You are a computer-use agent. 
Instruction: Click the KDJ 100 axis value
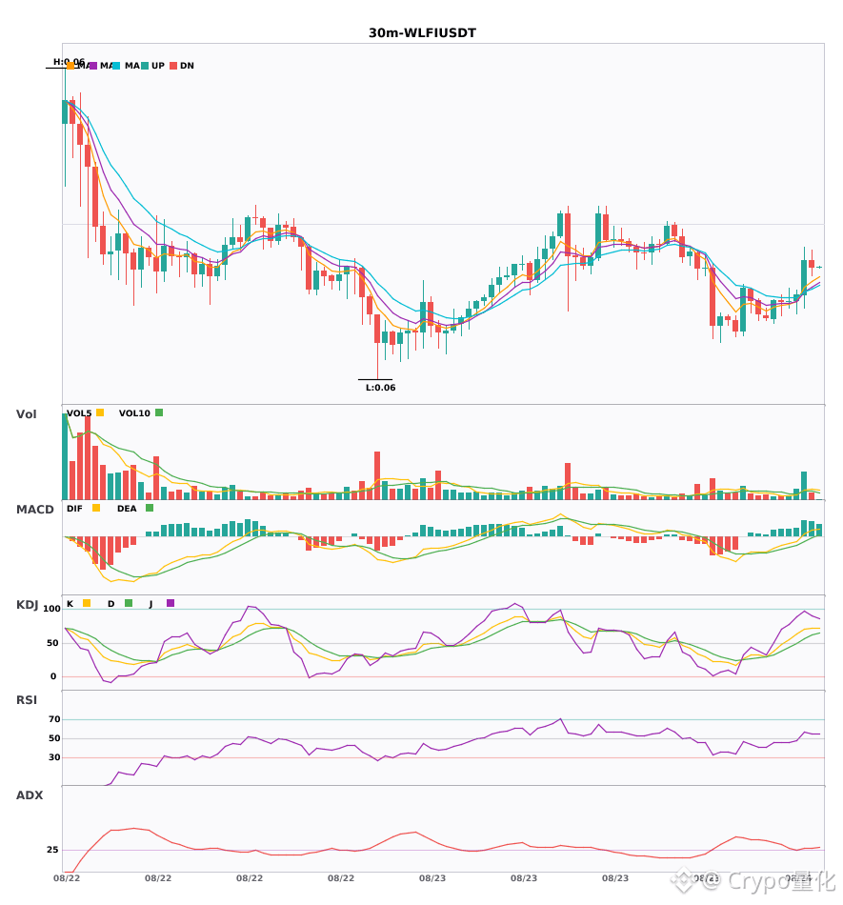pos(51,609)
